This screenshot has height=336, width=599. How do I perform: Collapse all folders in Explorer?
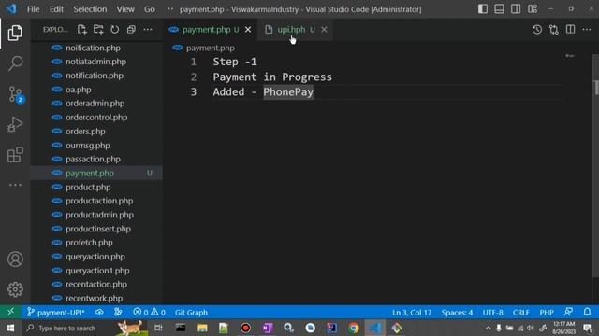coord(131,29)
